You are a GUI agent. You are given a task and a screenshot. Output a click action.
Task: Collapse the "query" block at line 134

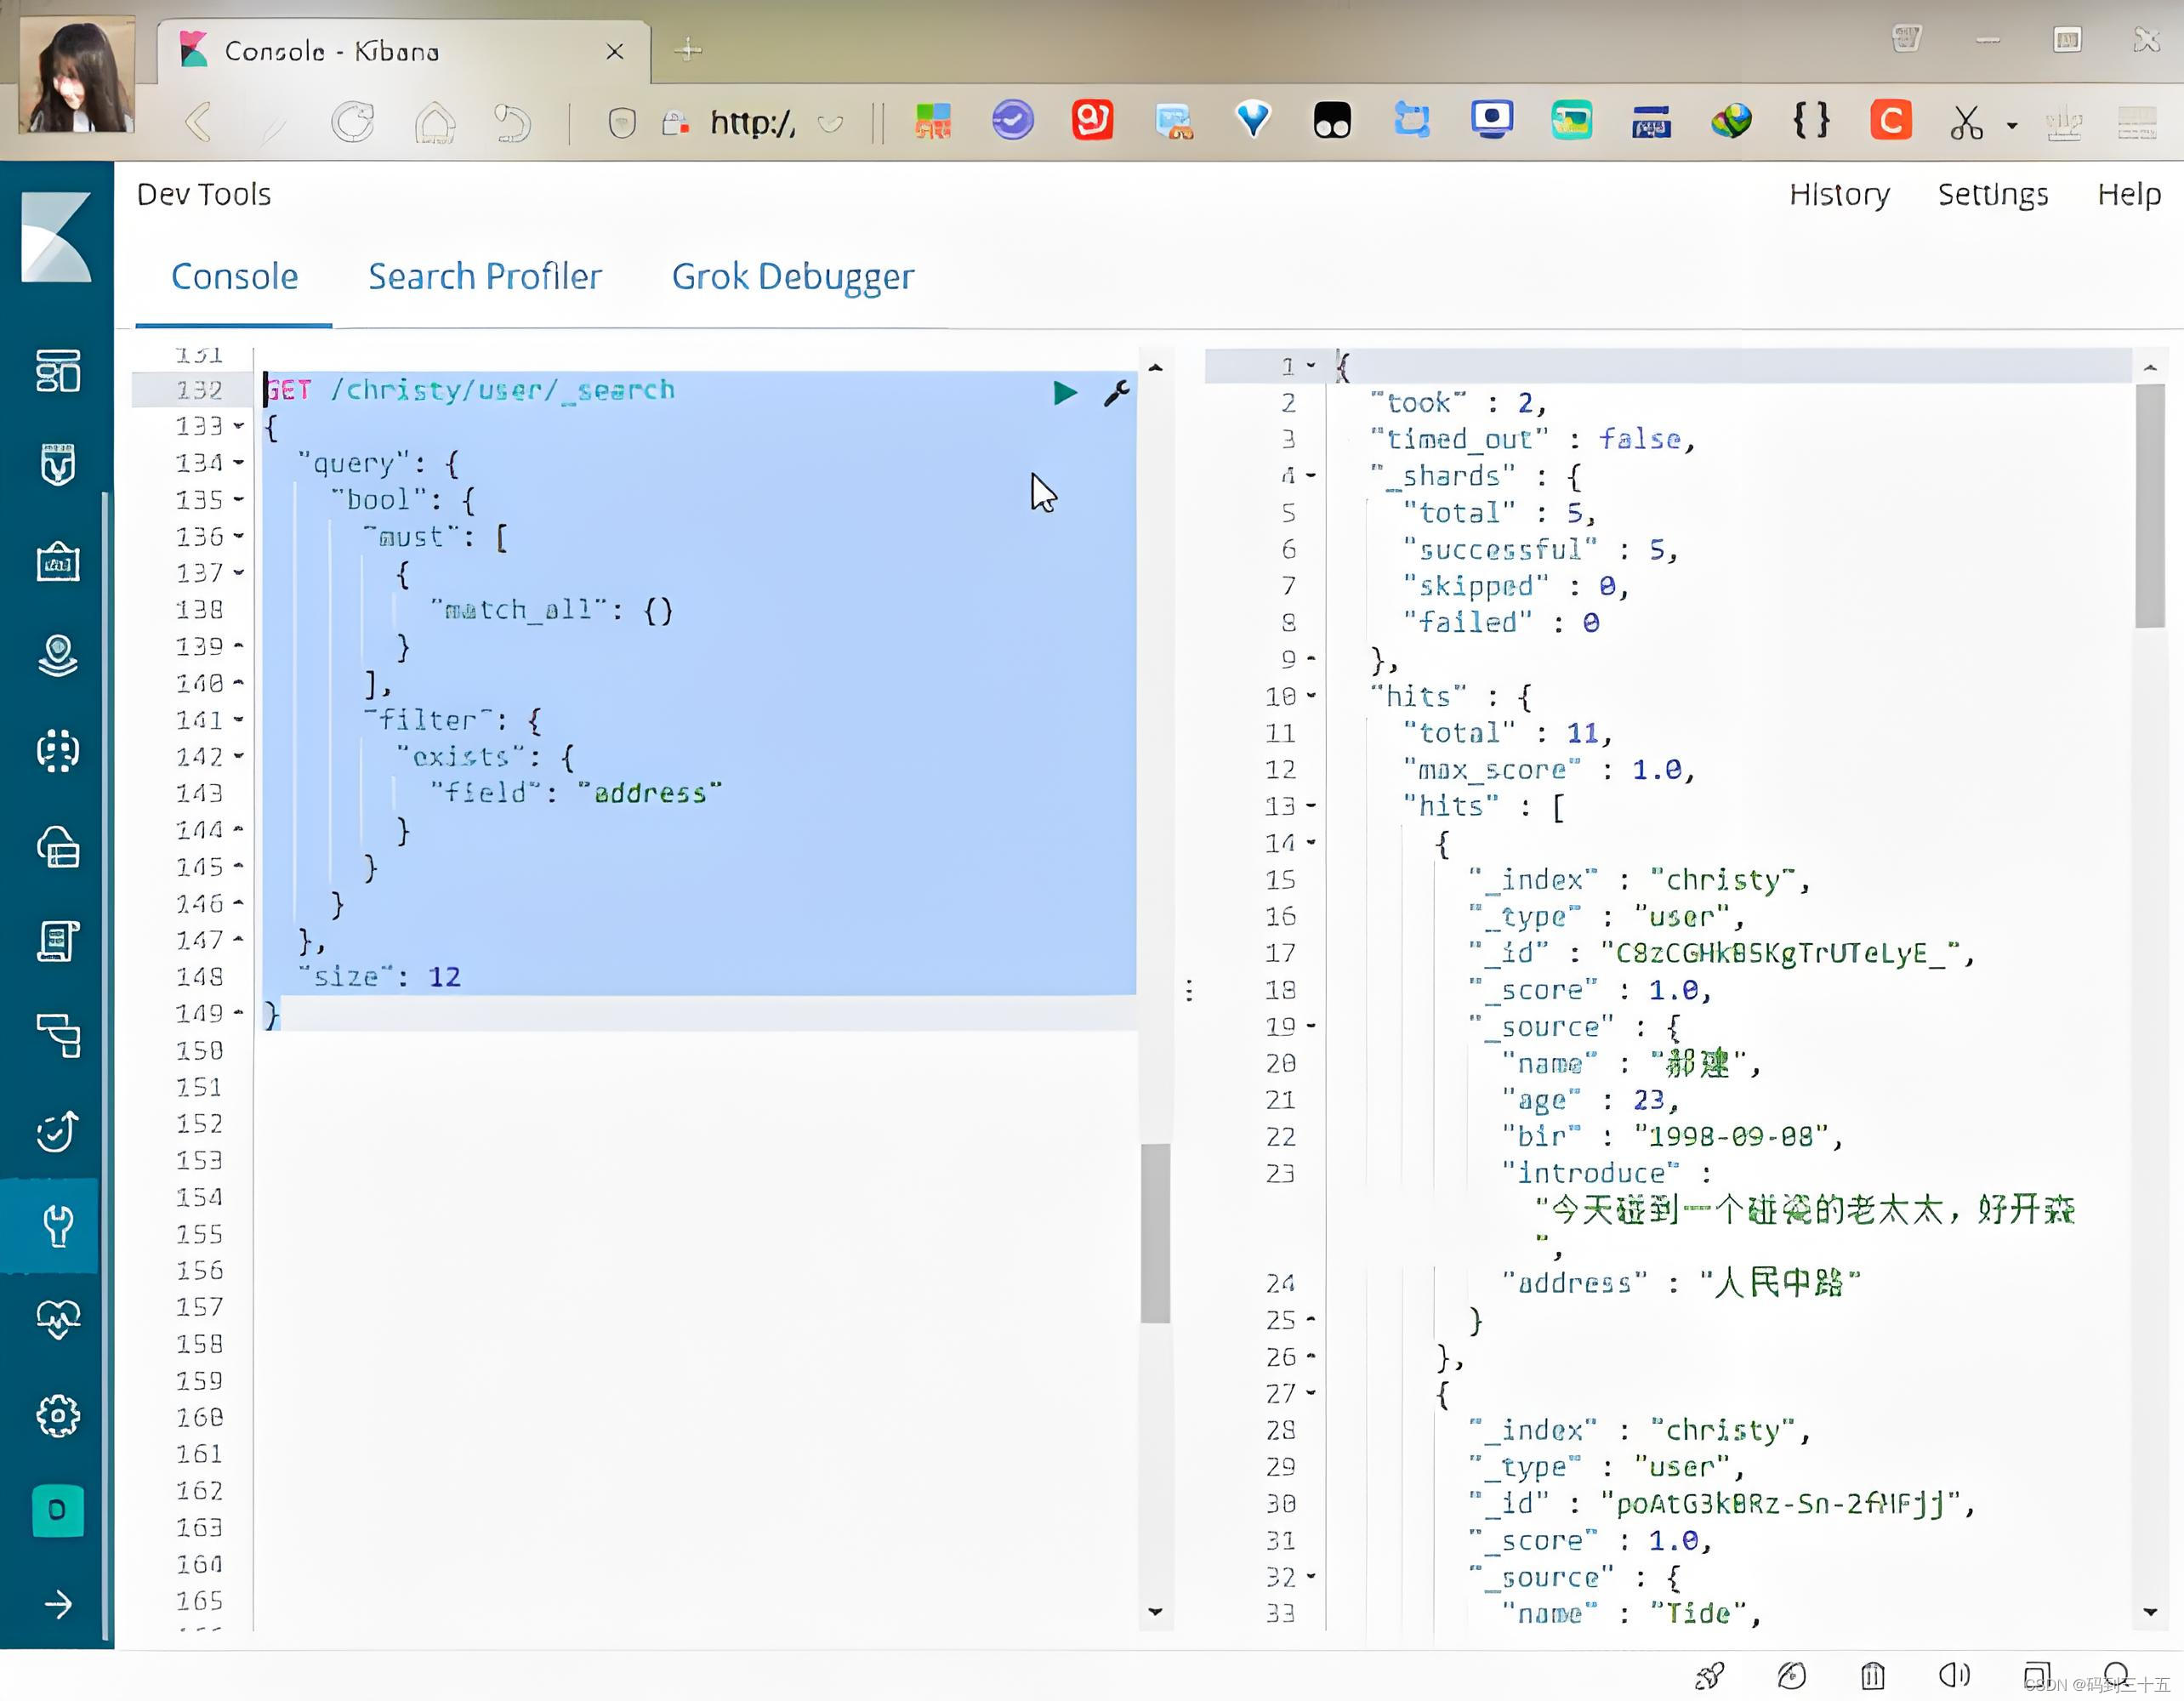[x=239, y=463]
